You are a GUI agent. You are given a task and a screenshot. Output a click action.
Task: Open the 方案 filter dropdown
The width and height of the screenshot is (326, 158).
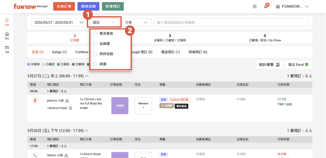point(136,23)
